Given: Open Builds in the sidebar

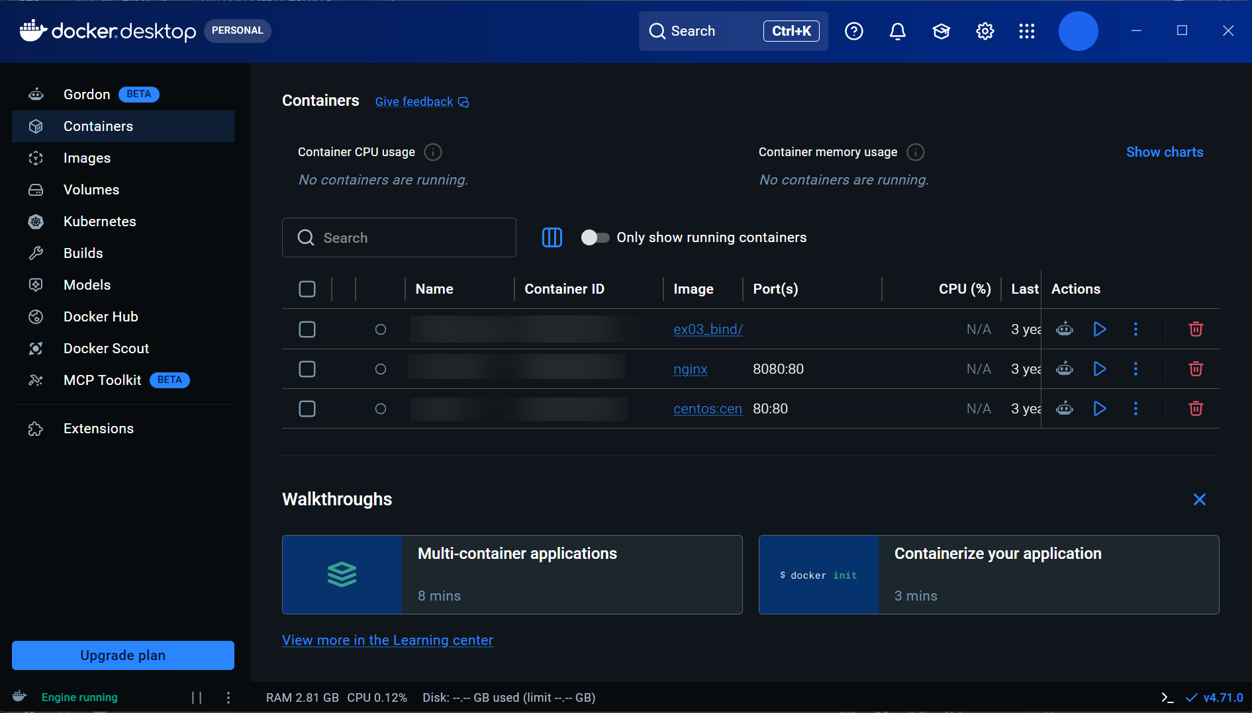Looking at the screenshot, I should point(123,253).
